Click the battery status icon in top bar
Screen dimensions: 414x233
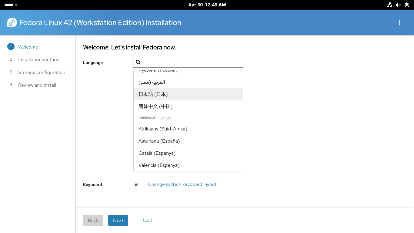coord(407,5)
